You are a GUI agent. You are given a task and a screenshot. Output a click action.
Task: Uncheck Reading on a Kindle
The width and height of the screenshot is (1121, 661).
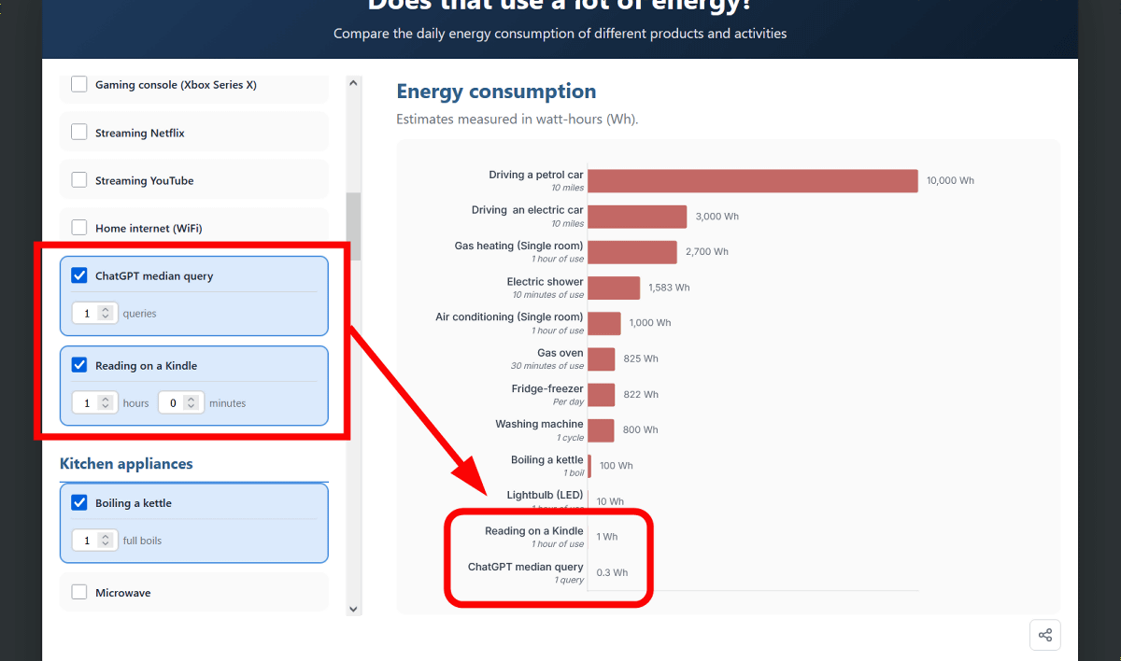[79, 366]
